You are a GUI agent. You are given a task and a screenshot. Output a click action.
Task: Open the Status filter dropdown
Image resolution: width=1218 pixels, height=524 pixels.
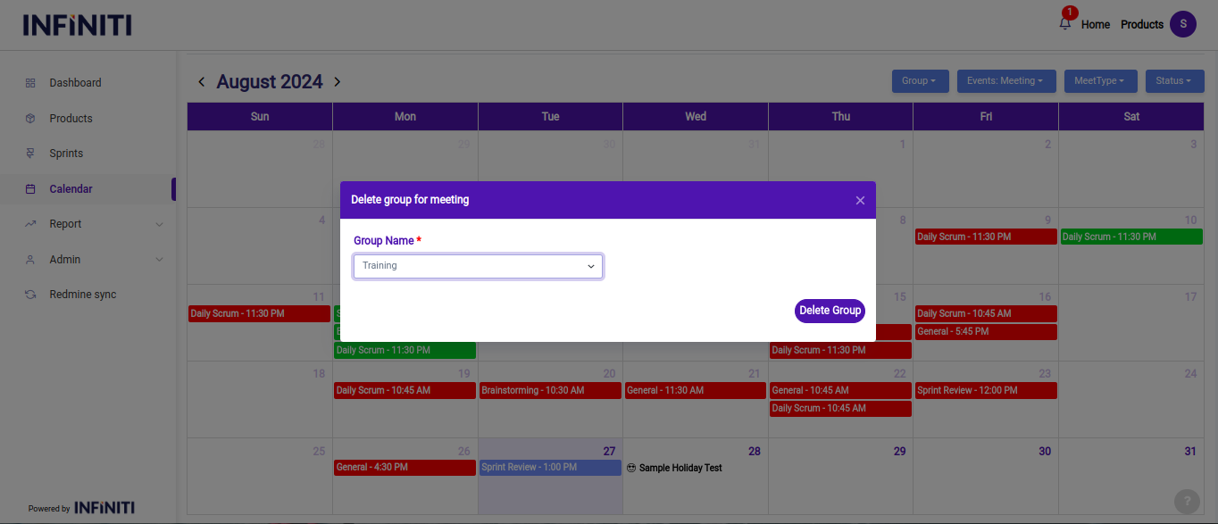tap(1174, 81)
